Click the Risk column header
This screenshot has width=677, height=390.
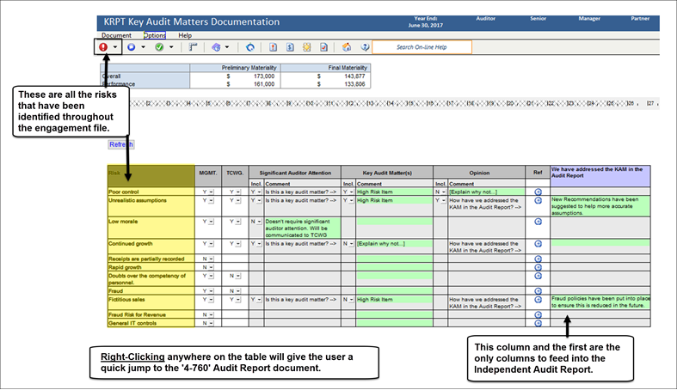(151, 176)
